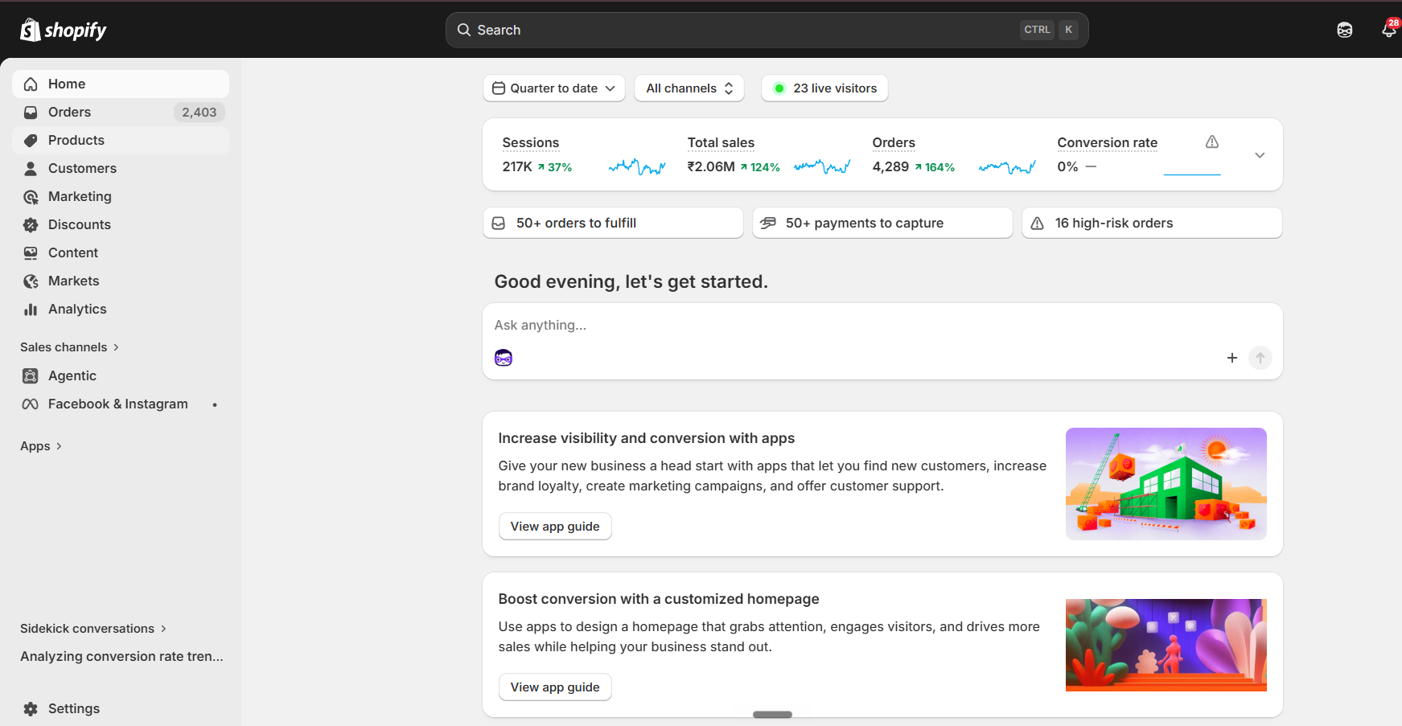Click the Meta infinity icon
This screenshot has height=726, width=1402.
[x=31, y=404]
